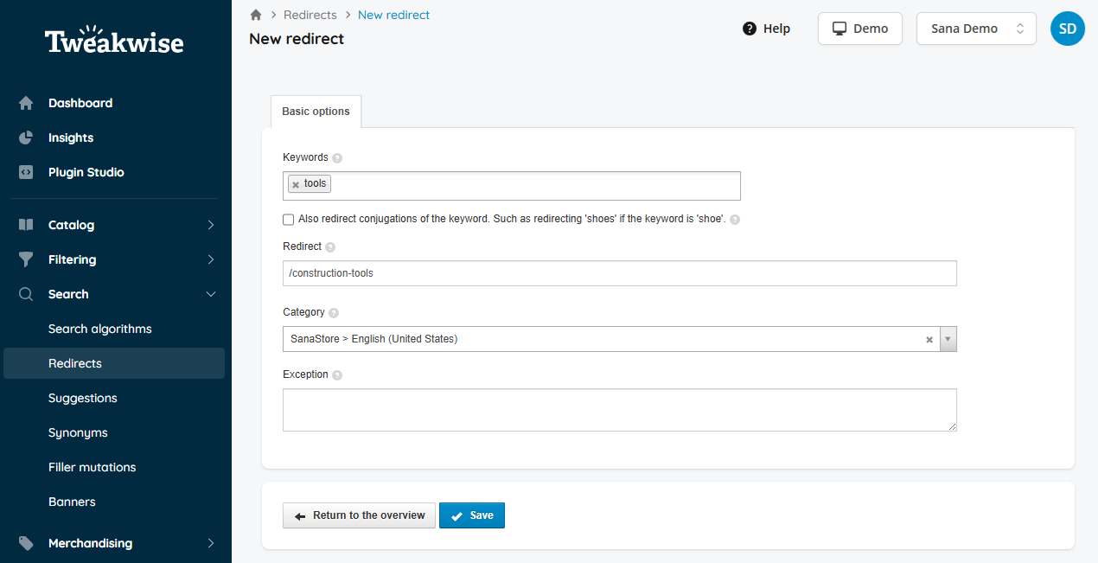This screenshot has height=563, width=1098.
Task: Click the Merchandising tag icon
Action: coord(26,543)
